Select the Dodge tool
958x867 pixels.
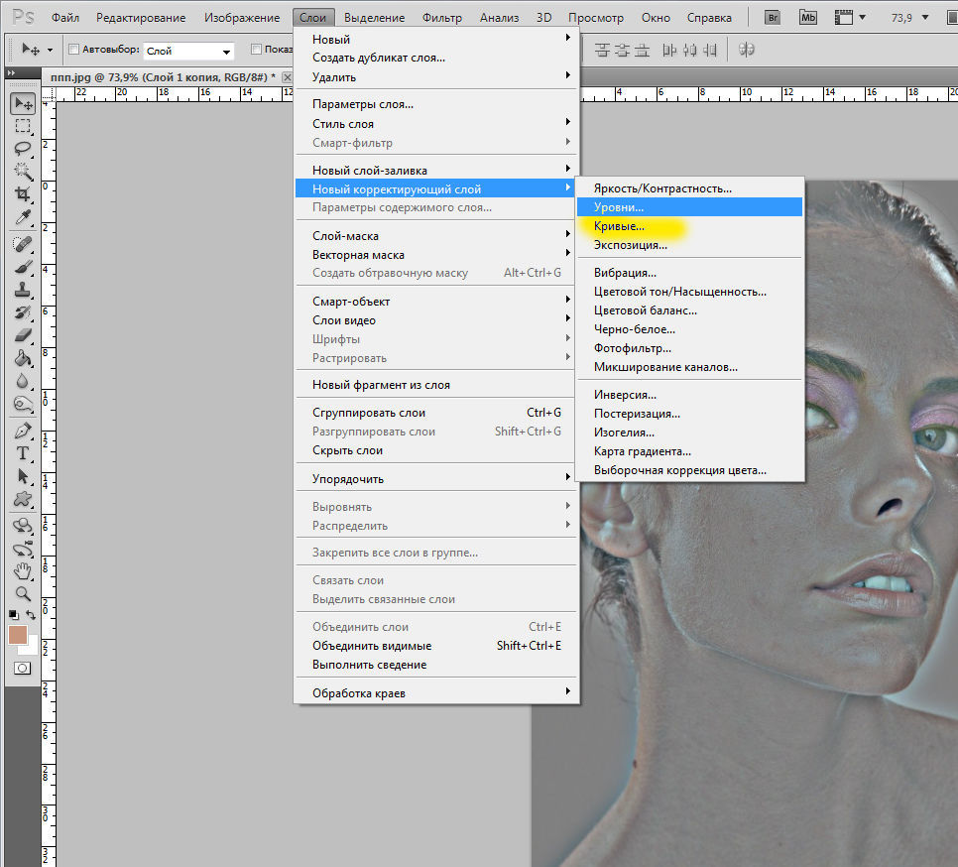coord(23,404)
